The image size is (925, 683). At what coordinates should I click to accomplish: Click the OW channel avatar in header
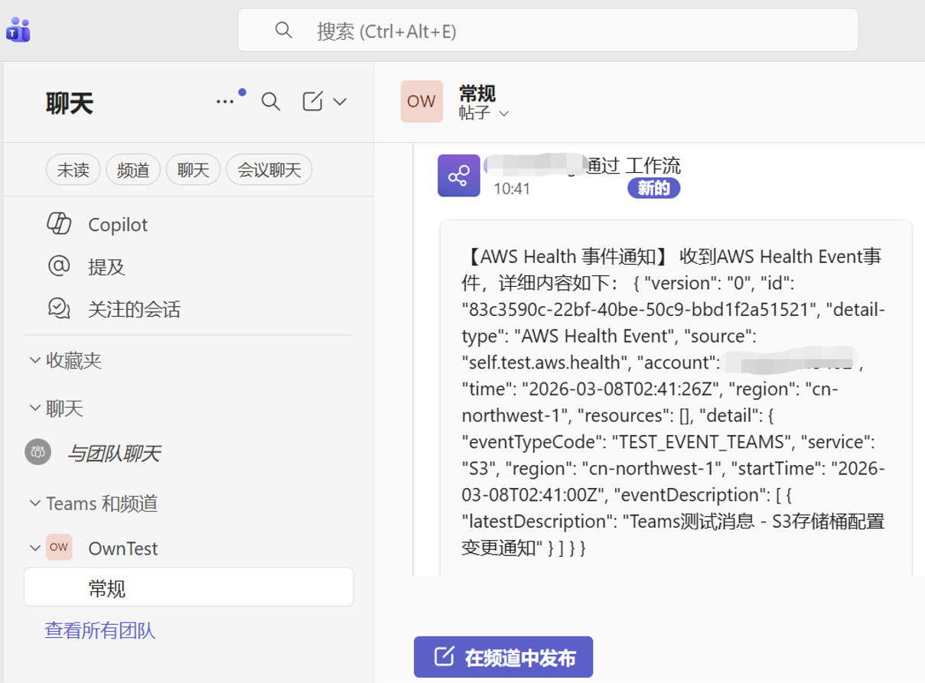coord(422,101)
